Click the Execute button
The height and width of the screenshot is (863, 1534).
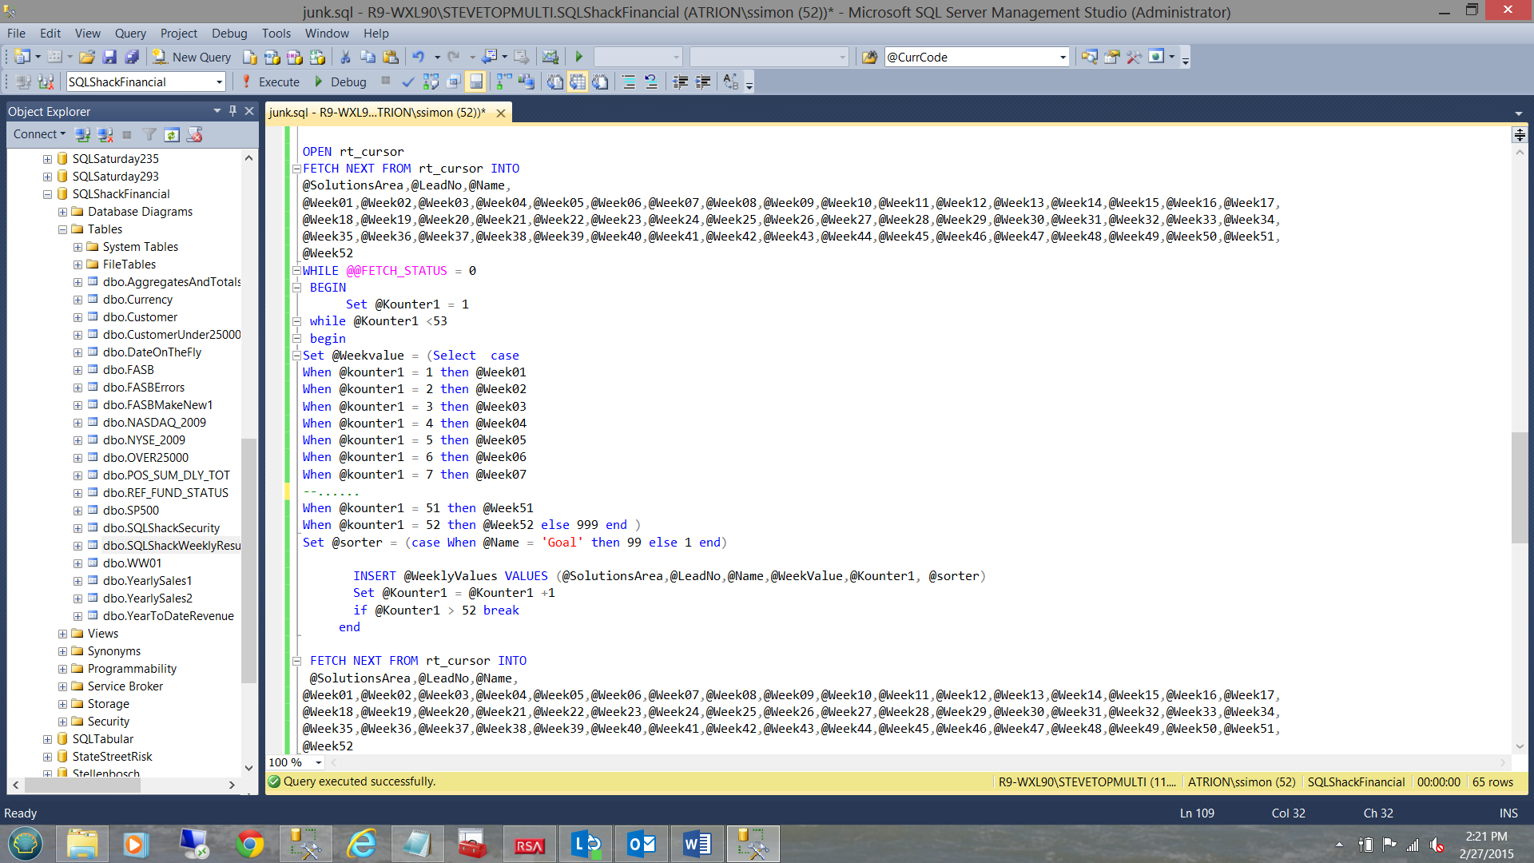(271, 82)
